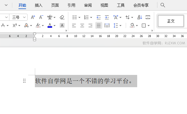Apply distributed alignment
187x114 pixels.
pyautogui.click(x=107, y=25)
